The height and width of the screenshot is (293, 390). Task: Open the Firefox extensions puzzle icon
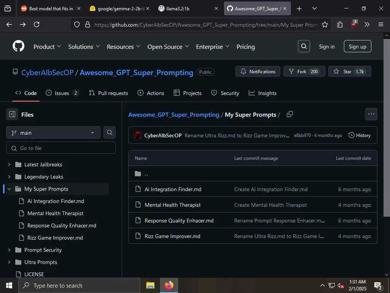pos(340,24)
